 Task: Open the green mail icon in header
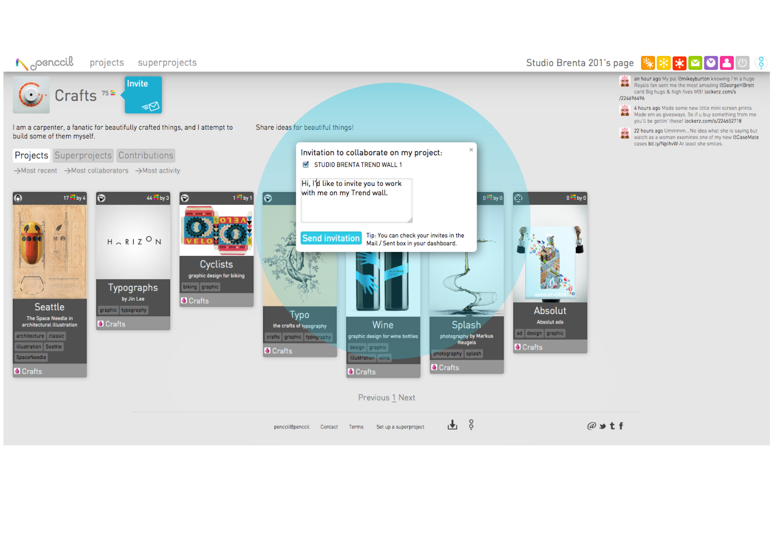click(695, 63)
